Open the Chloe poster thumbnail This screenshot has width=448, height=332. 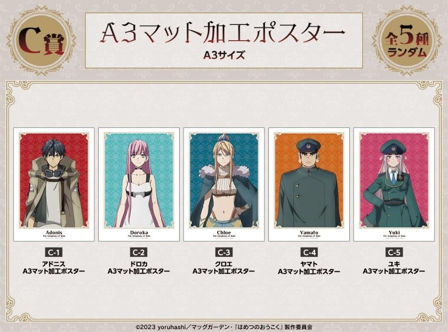224,184
